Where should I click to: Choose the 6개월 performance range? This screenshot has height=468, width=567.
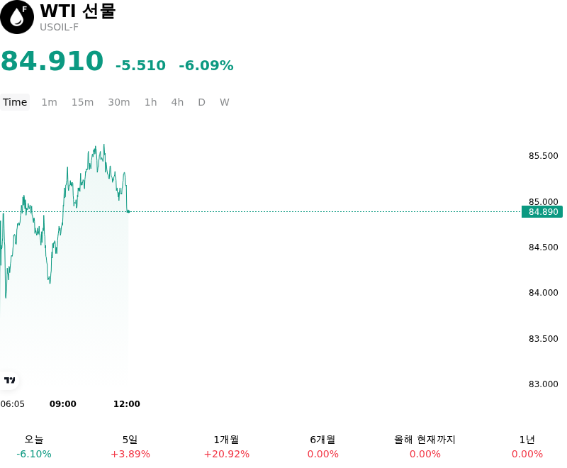(x=323, y=447)
